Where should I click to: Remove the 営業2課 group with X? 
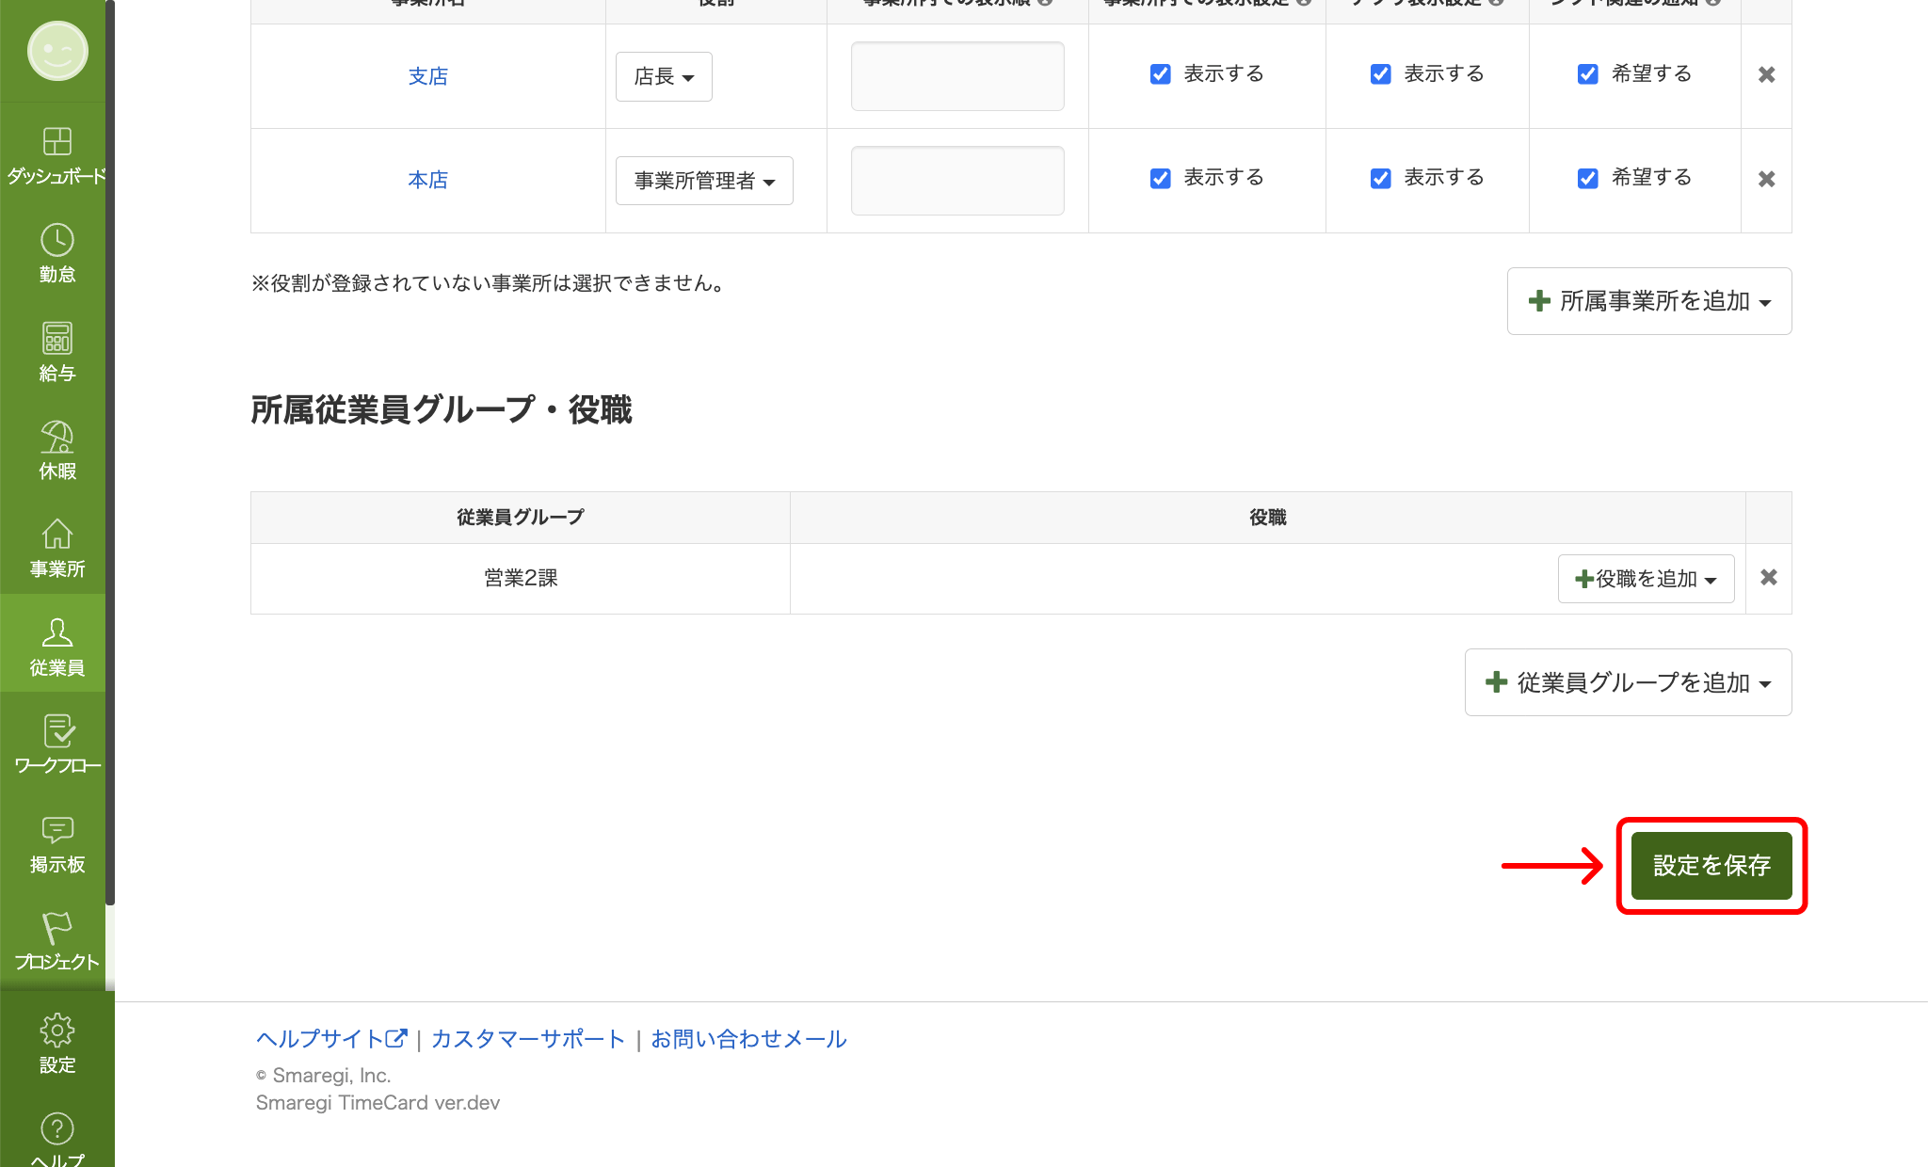[x=1769, y=578]
